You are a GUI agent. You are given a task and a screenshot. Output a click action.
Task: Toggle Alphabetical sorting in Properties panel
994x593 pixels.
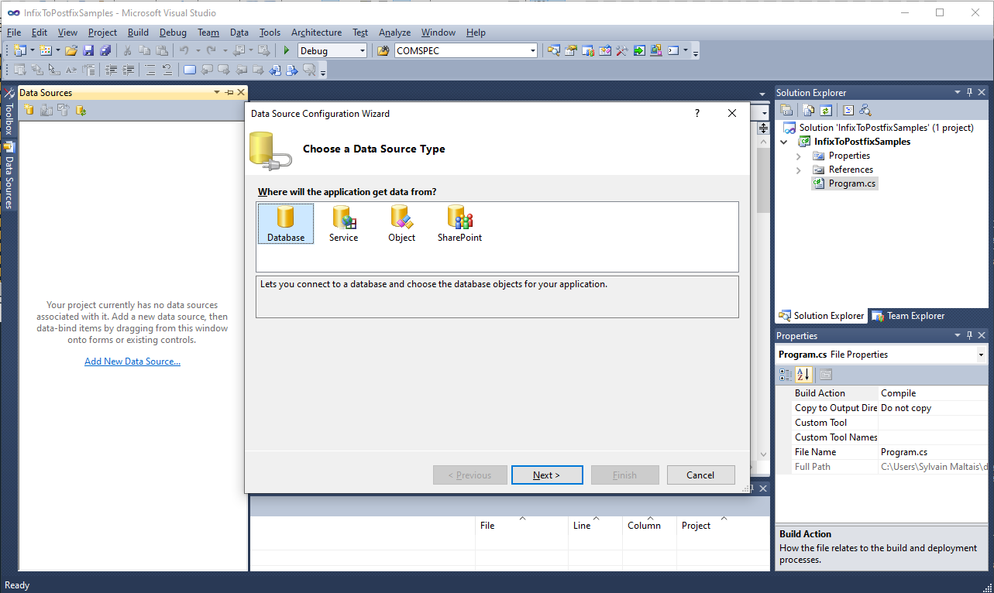(x=803, y=375)
